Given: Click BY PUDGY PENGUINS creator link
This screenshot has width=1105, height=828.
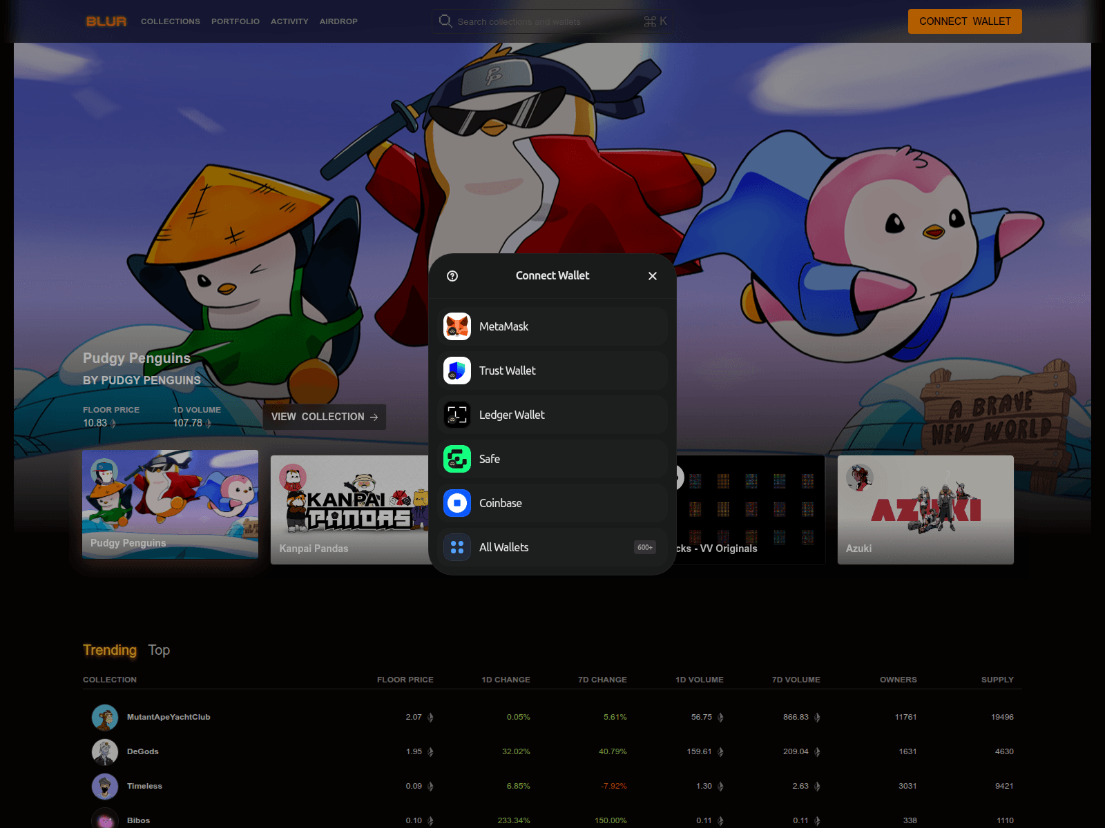Looking at the screenshot, I should pyautogui.click(x=142, y=380).
